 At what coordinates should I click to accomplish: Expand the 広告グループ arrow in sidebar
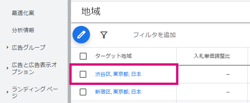(x=7, y=47)
